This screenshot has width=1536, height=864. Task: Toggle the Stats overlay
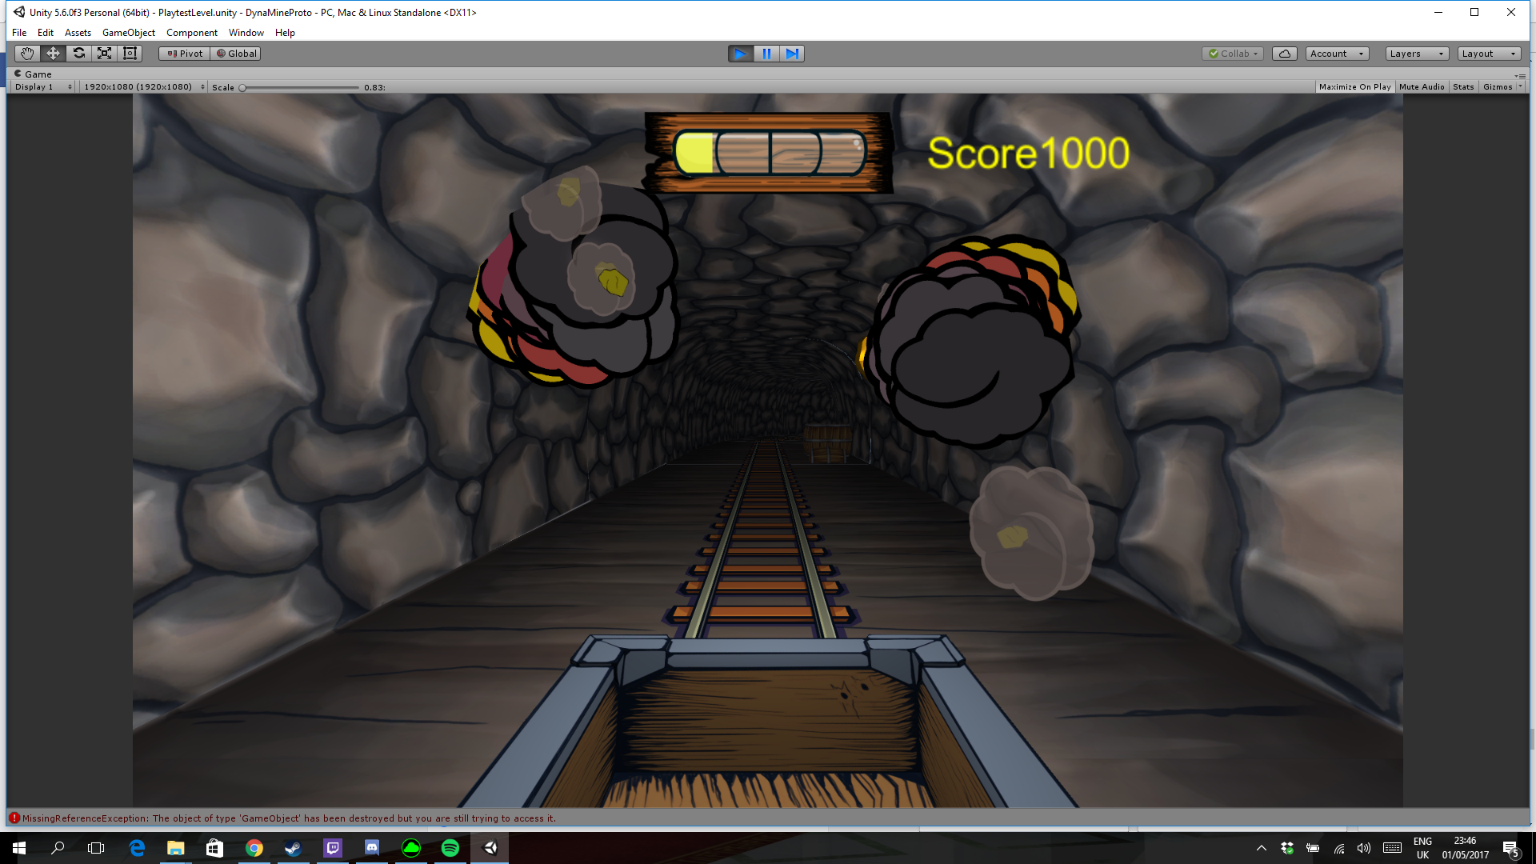tap(1463, 87)
